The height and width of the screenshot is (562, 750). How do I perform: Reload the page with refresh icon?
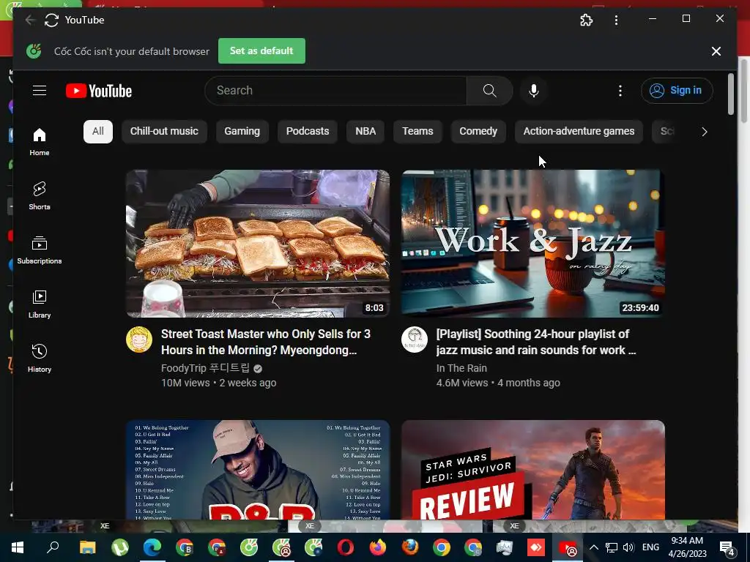(x=51, y=20)
